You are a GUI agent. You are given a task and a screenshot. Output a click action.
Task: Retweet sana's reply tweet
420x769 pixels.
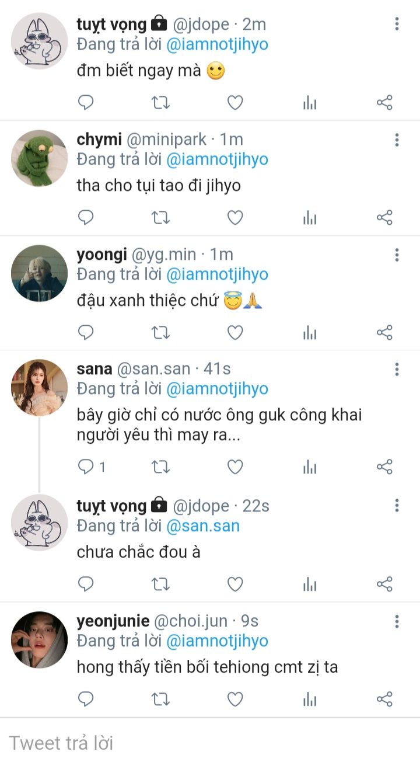[160, 467]
